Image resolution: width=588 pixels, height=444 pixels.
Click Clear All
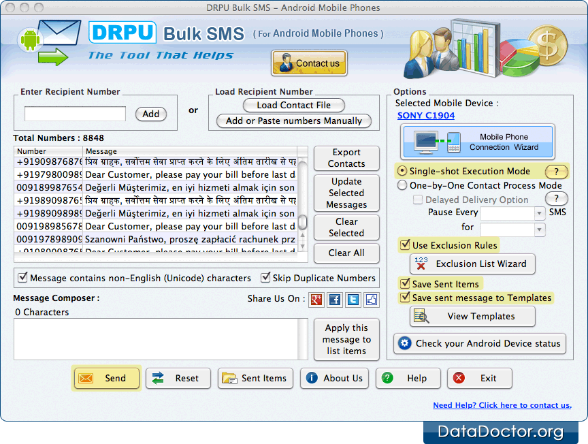click(346, 253)
